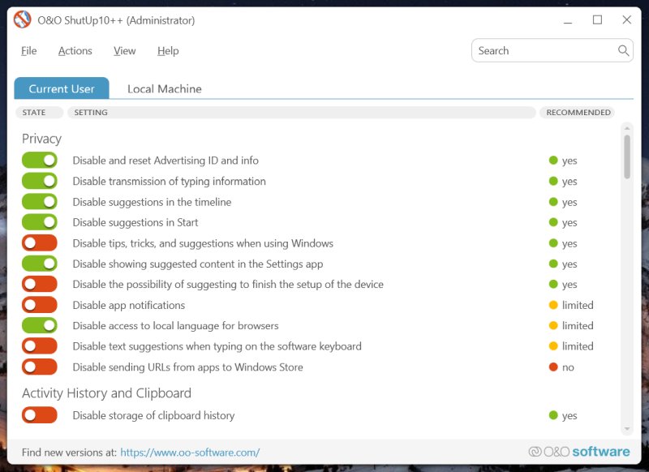
Task: Switch to the Local Machine tab
Action: (x=165, y=88)
